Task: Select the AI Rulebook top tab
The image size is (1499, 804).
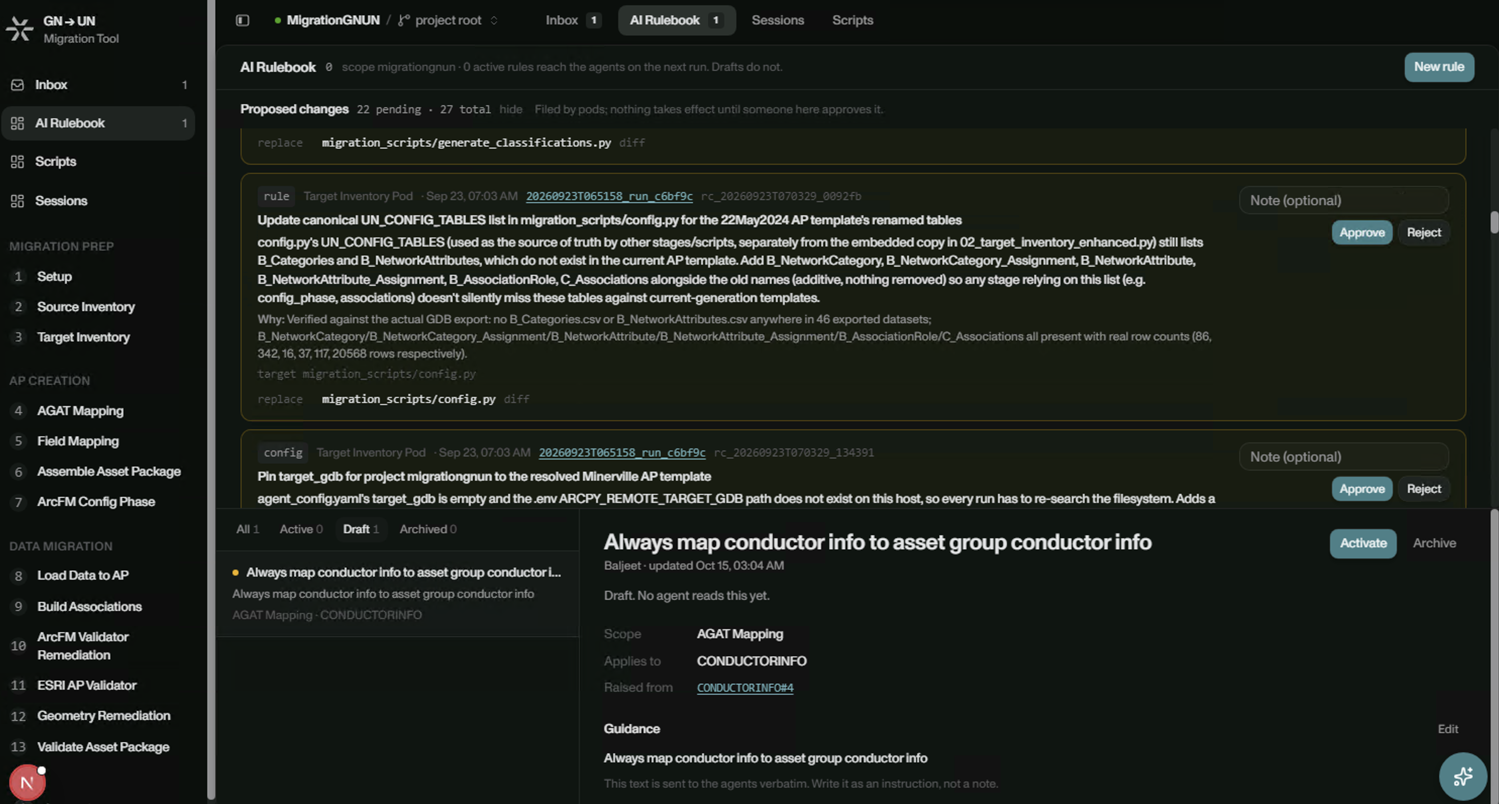Action: click(677, 20)
